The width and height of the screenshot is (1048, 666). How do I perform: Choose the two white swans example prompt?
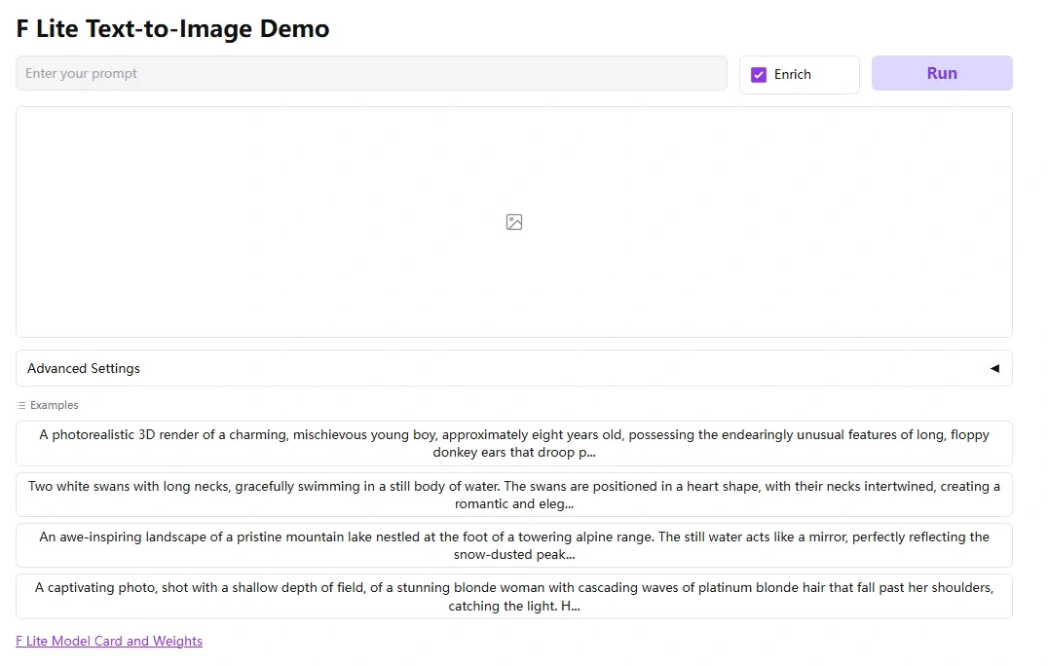[x=513, y=495]
